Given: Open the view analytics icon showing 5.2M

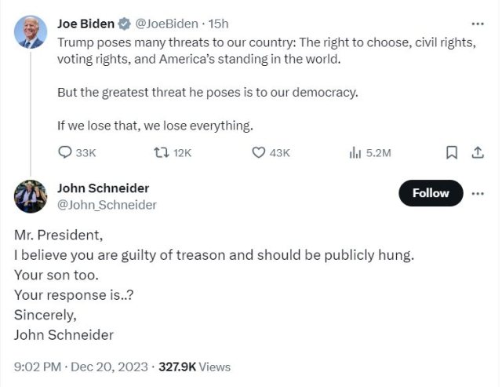Looking at the screenshot, I should tap(355, 153).
